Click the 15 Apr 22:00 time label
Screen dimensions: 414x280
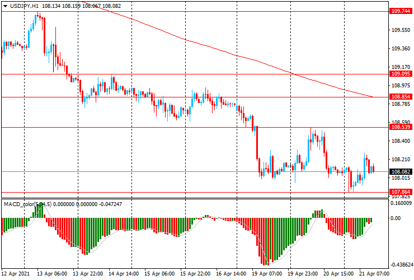point(195,273)
